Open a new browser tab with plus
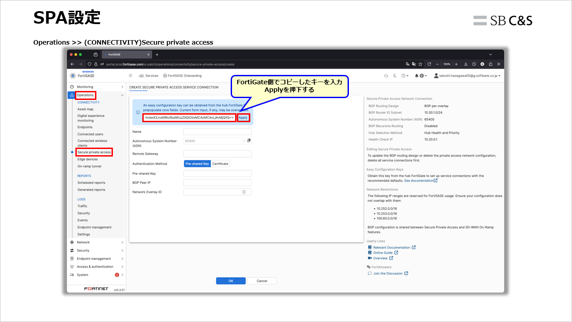 click(x=157, y=54)
